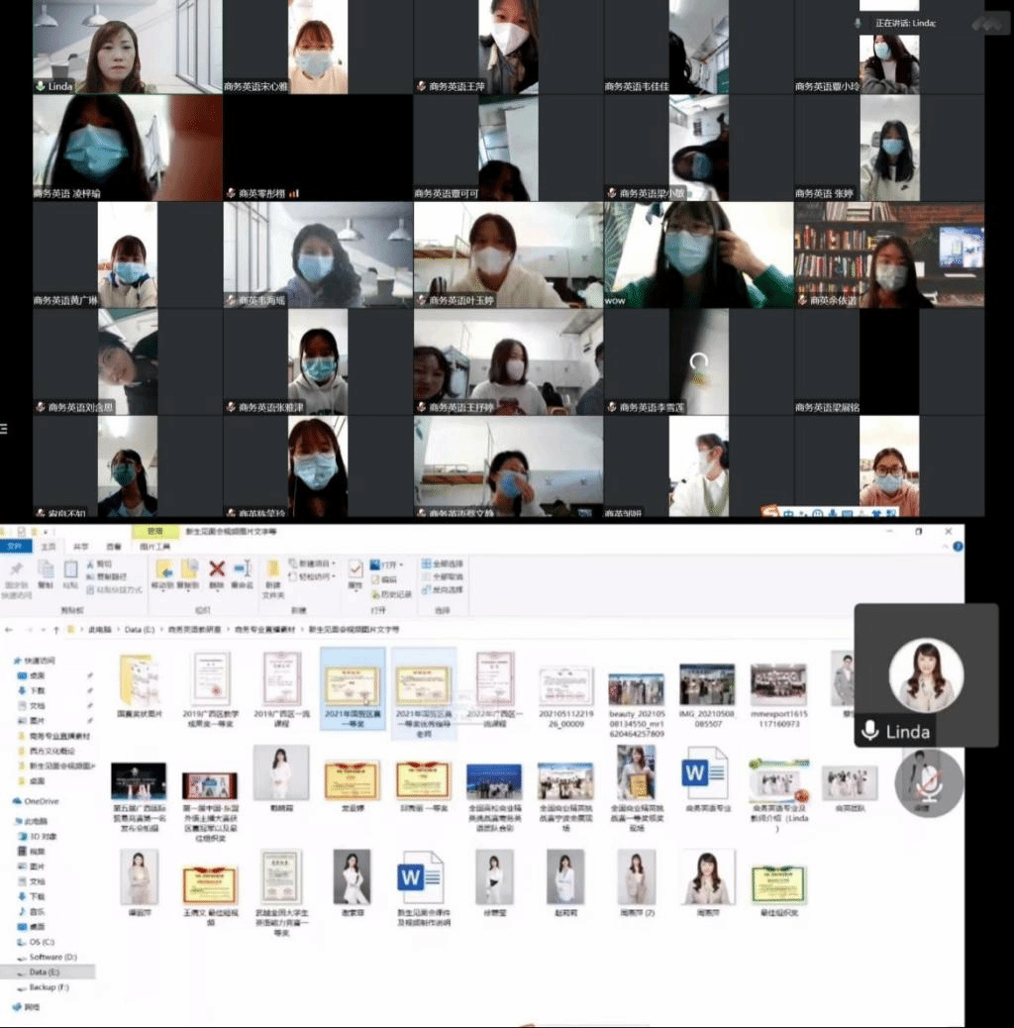Open the blue File menu tab

(x=15, y=546)
